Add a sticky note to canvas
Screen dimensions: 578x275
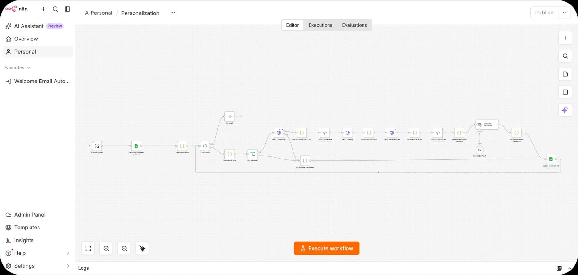tap(565, 74)
